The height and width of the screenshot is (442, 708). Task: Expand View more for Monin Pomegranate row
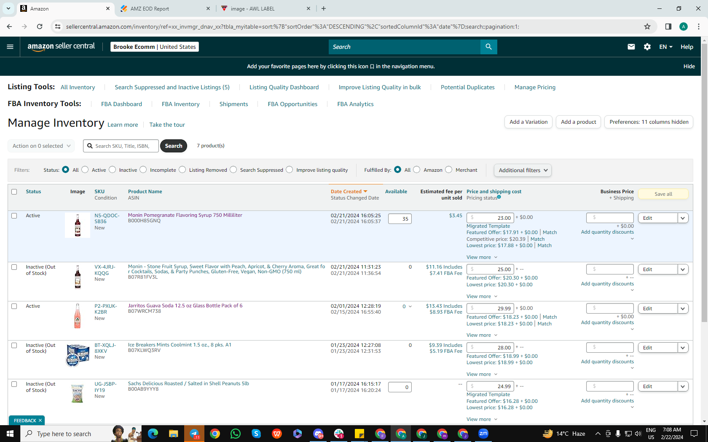pos(482,257)
